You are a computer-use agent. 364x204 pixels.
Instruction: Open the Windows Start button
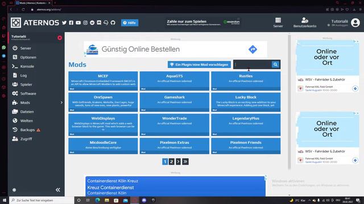[4, 200]
